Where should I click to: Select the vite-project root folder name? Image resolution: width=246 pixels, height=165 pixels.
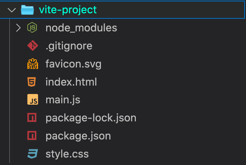pos(68,10)
